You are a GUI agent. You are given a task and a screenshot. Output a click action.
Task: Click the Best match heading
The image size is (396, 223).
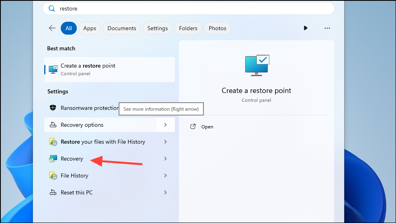tap(61, 48)
